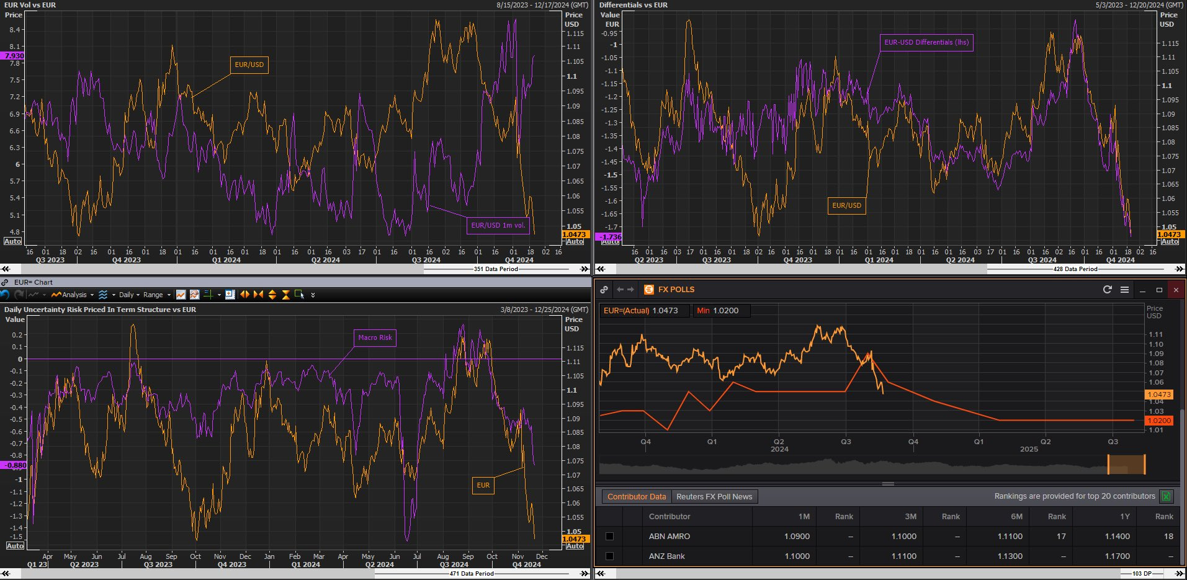Sort by the Contributor column header
1187x580 pixels.
[x=697, y=516]
